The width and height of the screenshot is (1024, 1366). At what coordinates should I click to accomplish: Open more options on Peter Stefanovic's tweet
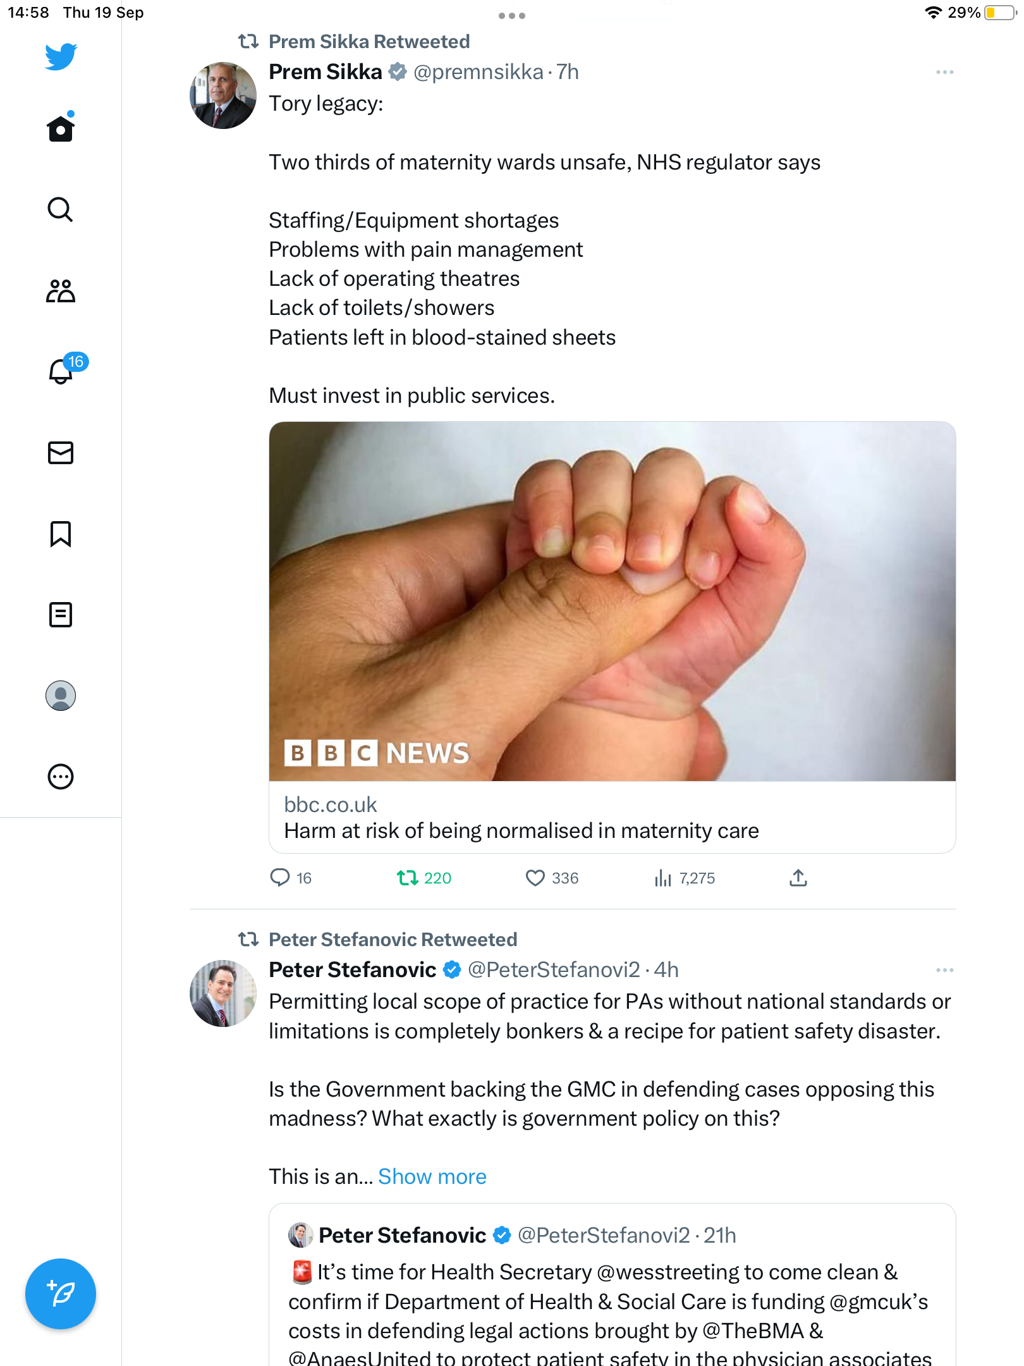click(944, 970)
